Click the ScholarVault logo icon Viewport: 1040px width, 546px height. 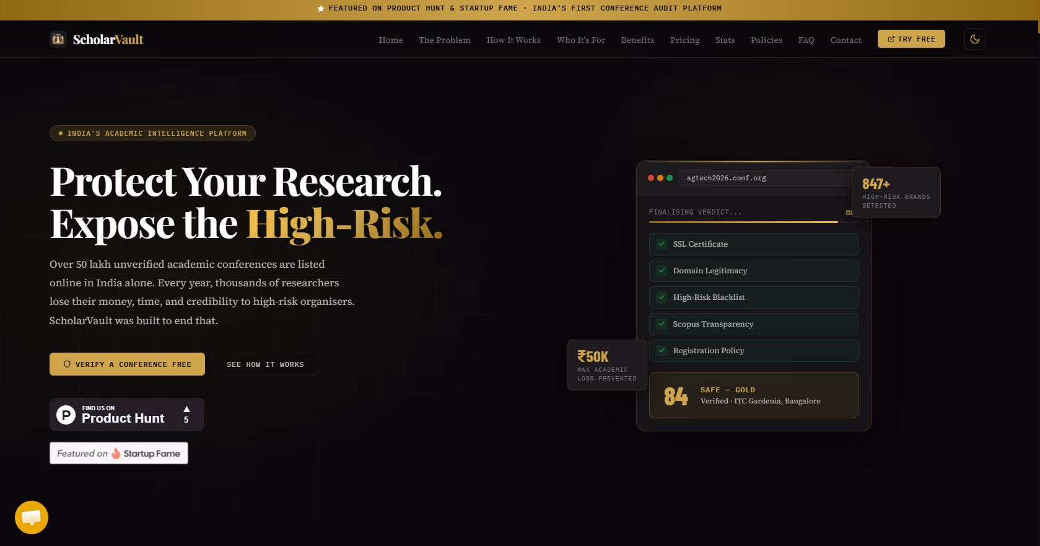[x=58, y=39]
